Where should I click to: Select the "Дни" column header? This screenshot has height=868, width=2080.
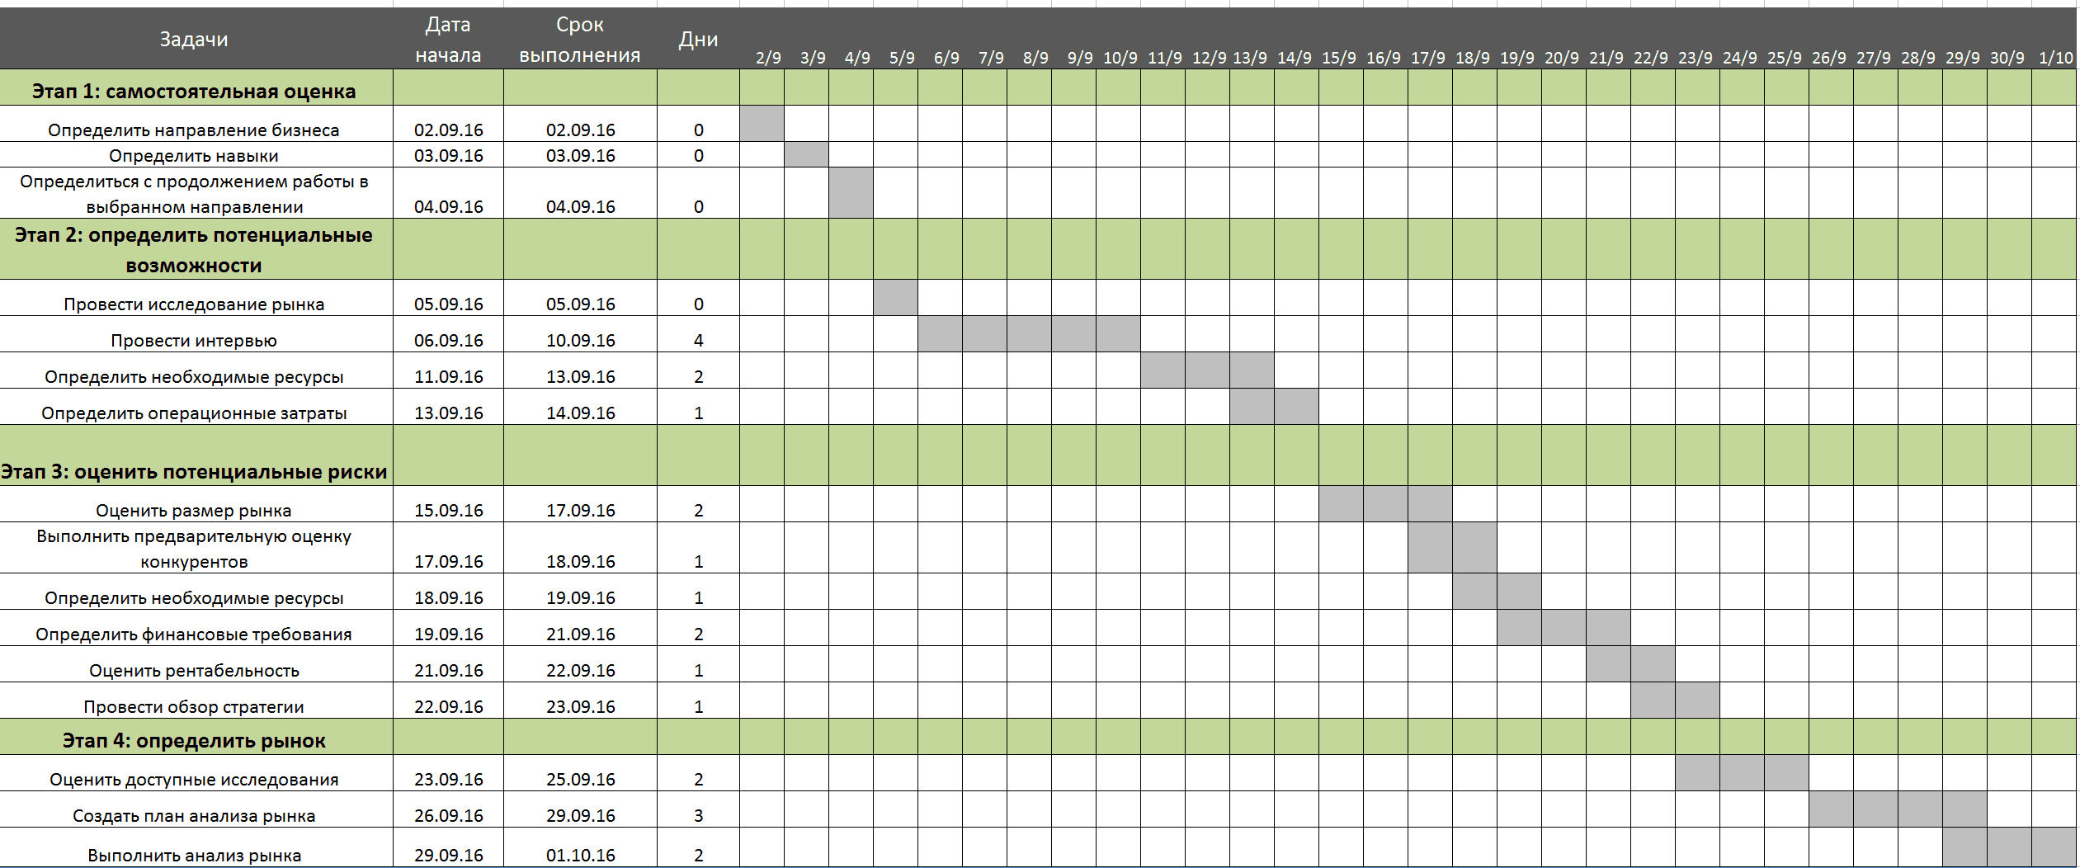[698, 40]
